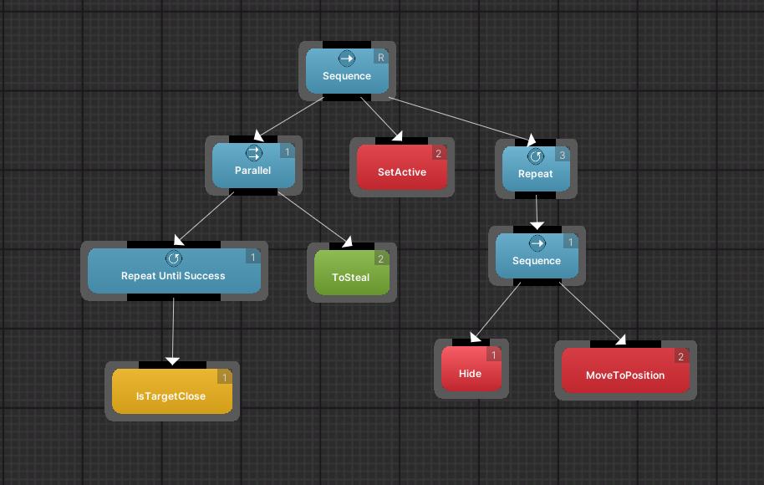Screen dimensions: 764x485
Task: Click the arrow icon on the lower Sequence node
Action: [x=537, y=243]
